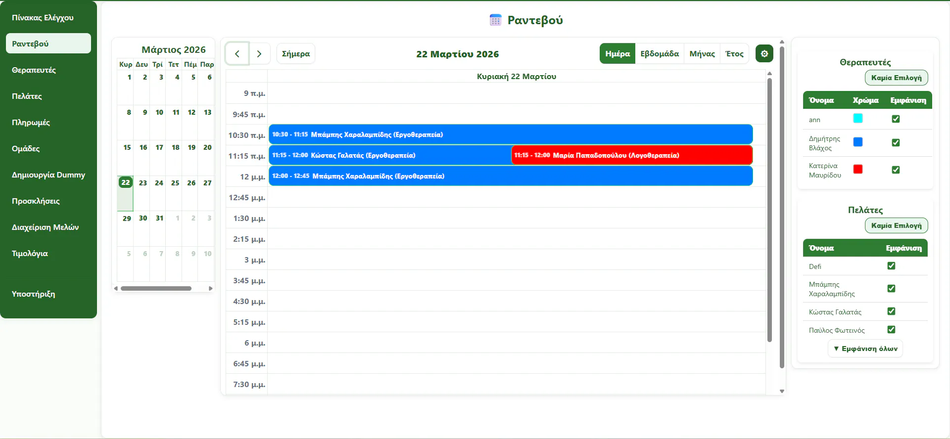This screenshot has width=950, height=439.
Task: Click mini calendar scrollbar right arrow
Action: [x=211, y=288]
